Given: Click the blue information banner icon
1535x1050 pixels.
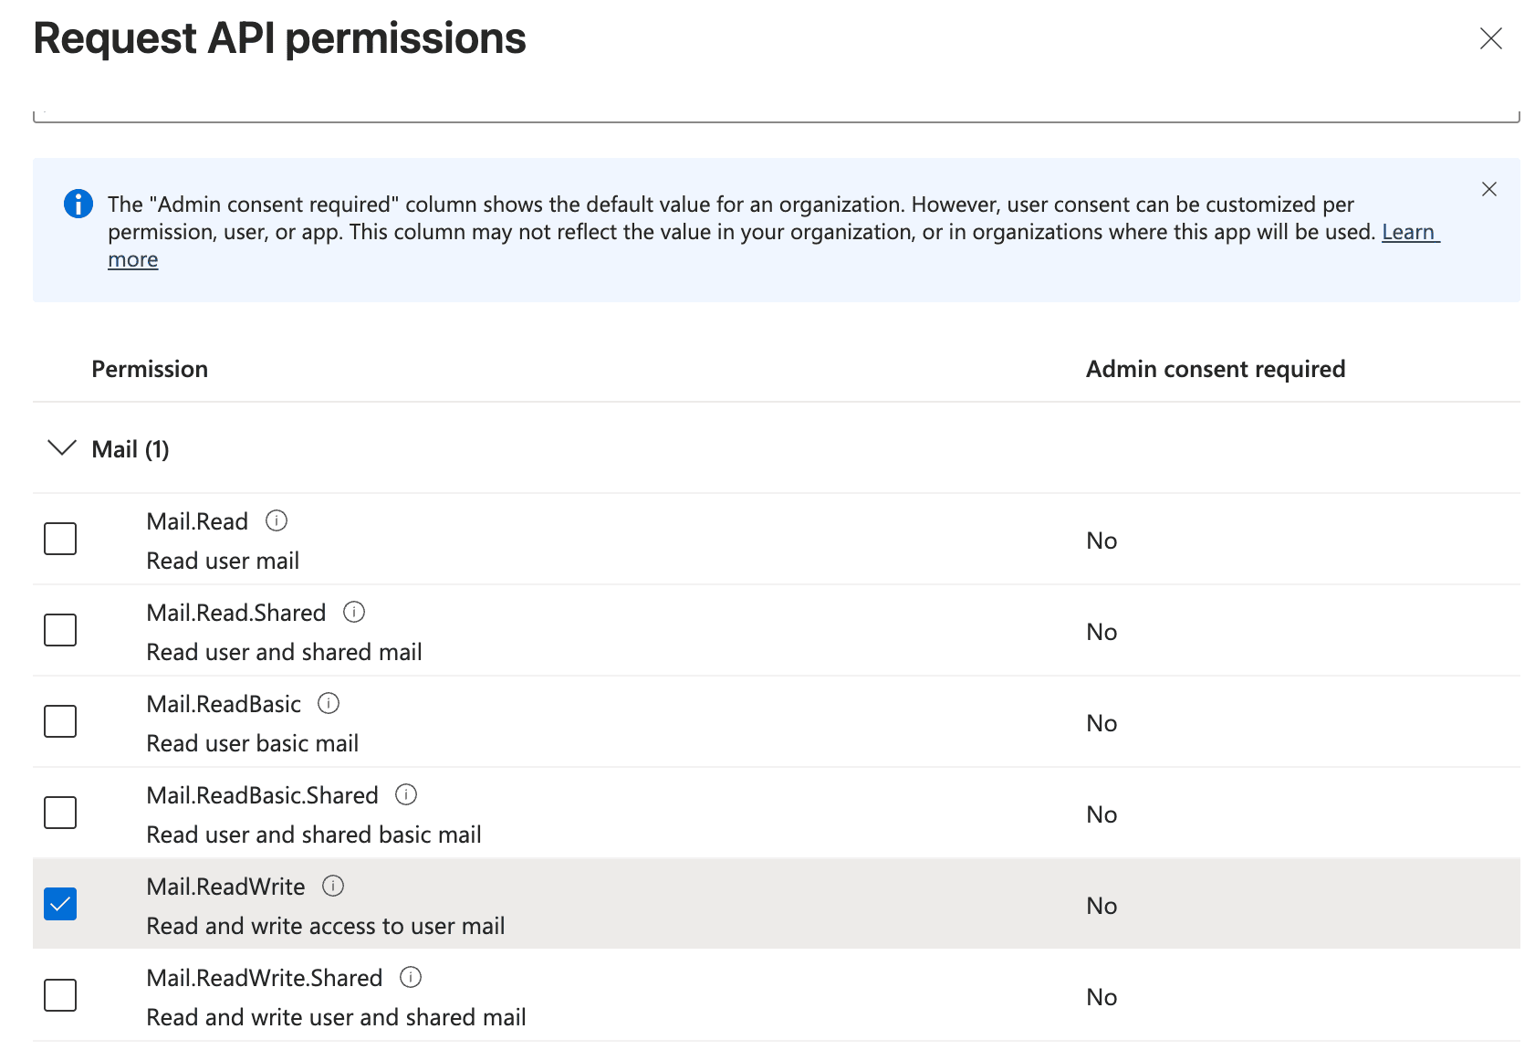Looking at the screenshot, I should [78, 204].
